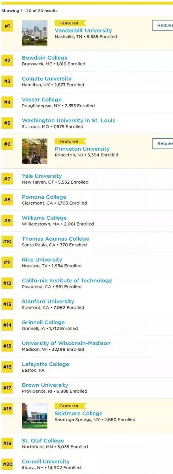Click the #13 badge next to Stanford
Screen dimensions: 173x474
(7, 304)
